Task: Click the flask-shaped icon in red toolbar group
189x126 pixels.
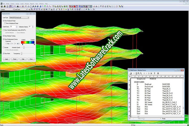Action: [x=77, y=7]
